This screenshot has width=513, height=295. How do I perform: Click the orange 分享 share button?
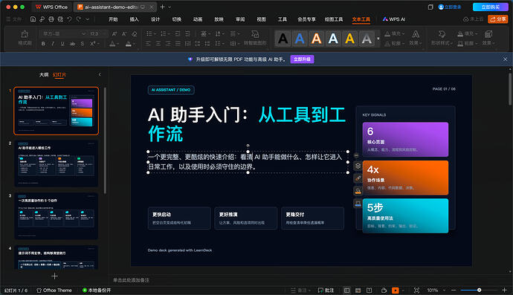(x=498, y=19)
